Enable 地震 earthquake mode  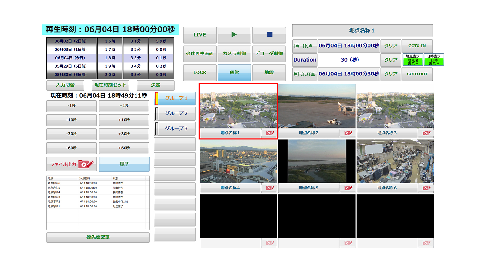click(269, 73)
